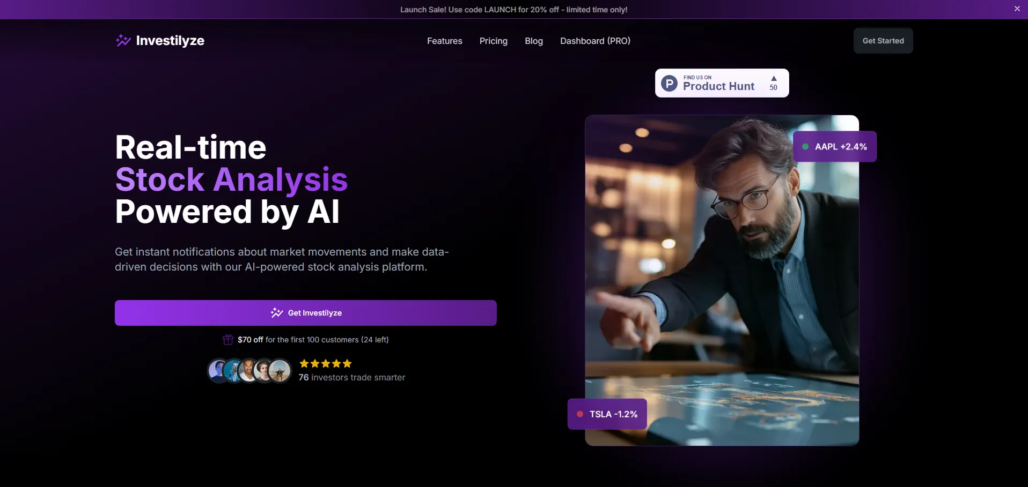Click the Product Hunt P logo

click(x=669, y=83)
